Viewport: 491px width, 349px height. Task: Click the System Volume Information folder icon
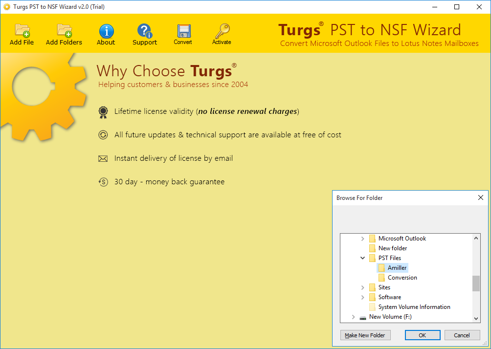[372, 307]
